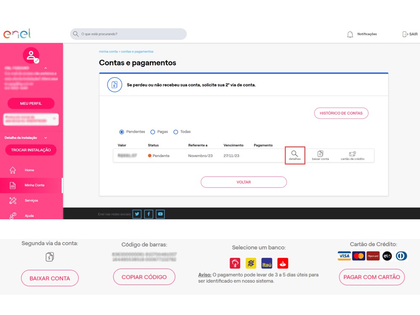Click the Enel logo
Viewport: 420px width, 315px height.
(17, 34)
